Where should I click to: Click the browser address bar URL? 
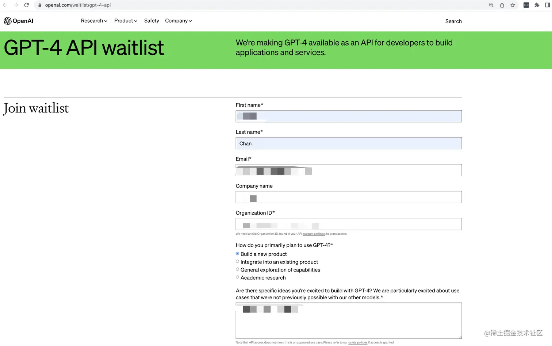pyautogui.click(x=78, y=5)
